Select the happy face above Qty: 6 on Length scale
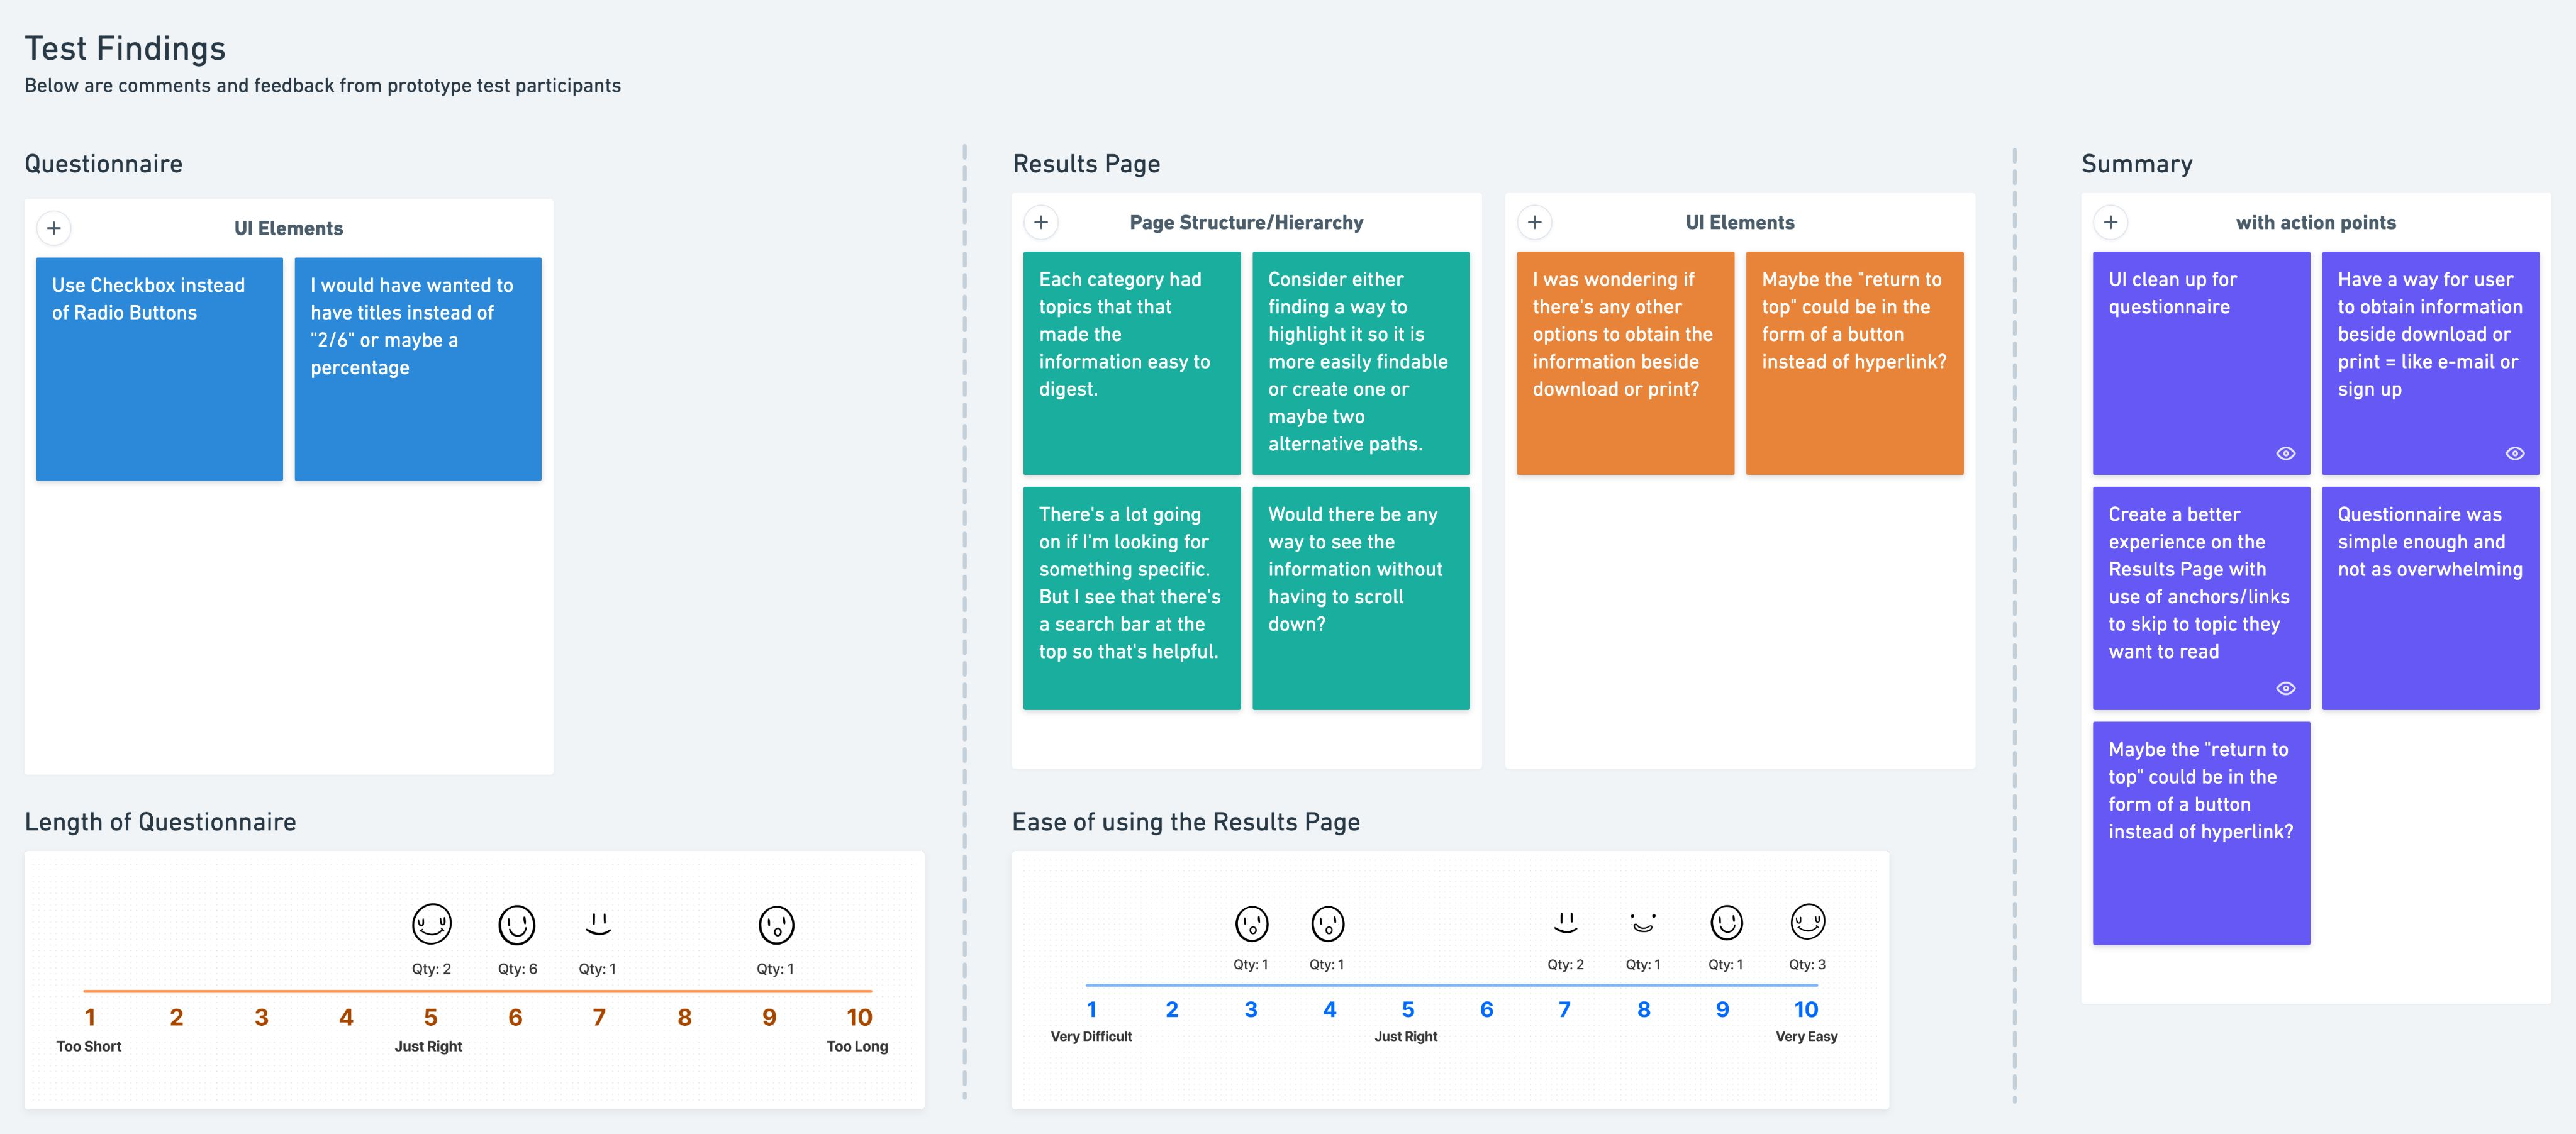The image size is (2576, 1134). point(516,925)
